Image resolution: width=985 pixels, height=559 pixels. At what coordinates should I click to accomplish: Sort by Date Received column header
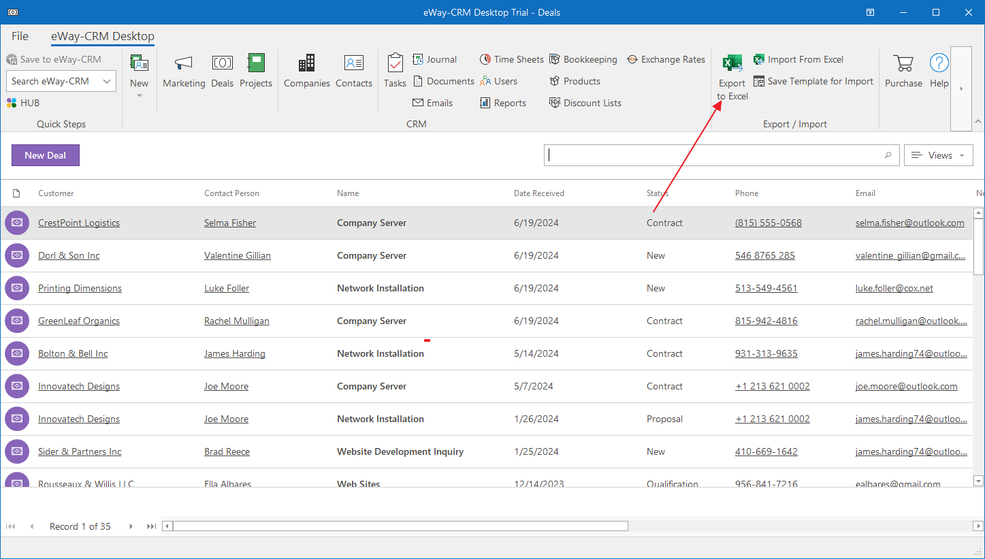[x=539, y=193]
